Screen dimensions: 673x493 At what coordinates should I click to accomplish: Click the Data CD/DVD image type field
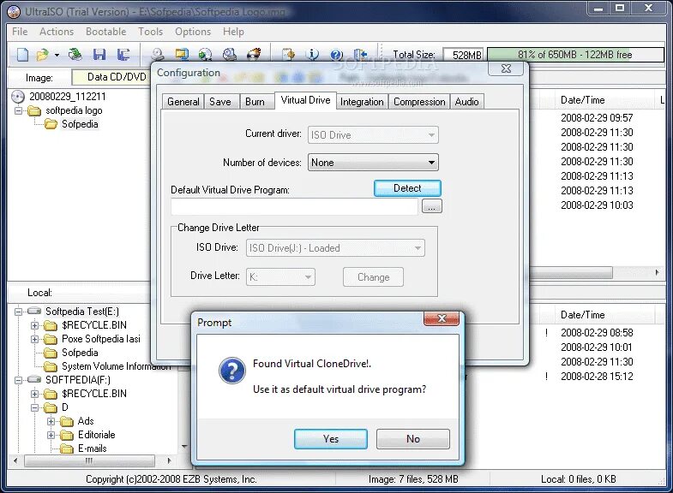coord(111,77)
